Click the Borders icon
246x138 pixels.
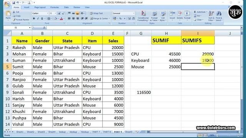pos(49,19)
